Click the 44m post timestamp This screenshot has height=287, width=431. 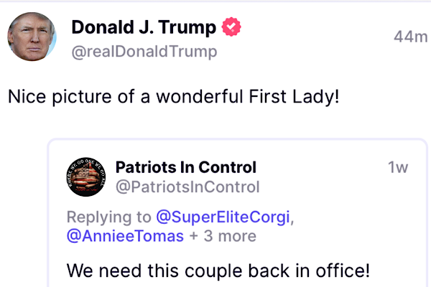(410, 37)
